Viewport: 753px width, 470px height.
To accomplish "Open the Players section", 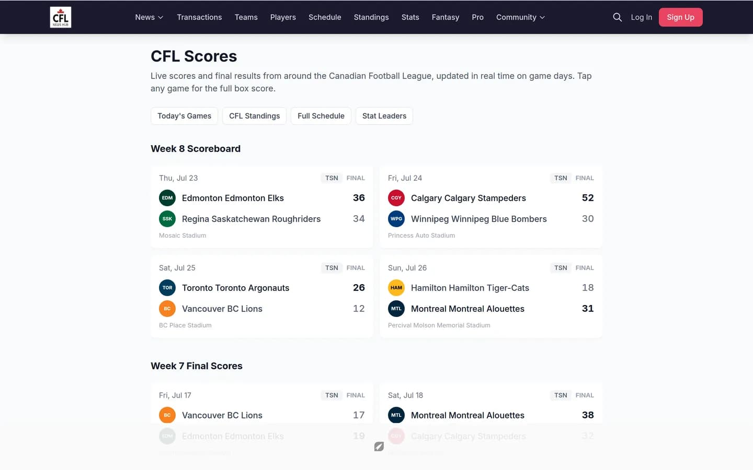I will [283, 17].
